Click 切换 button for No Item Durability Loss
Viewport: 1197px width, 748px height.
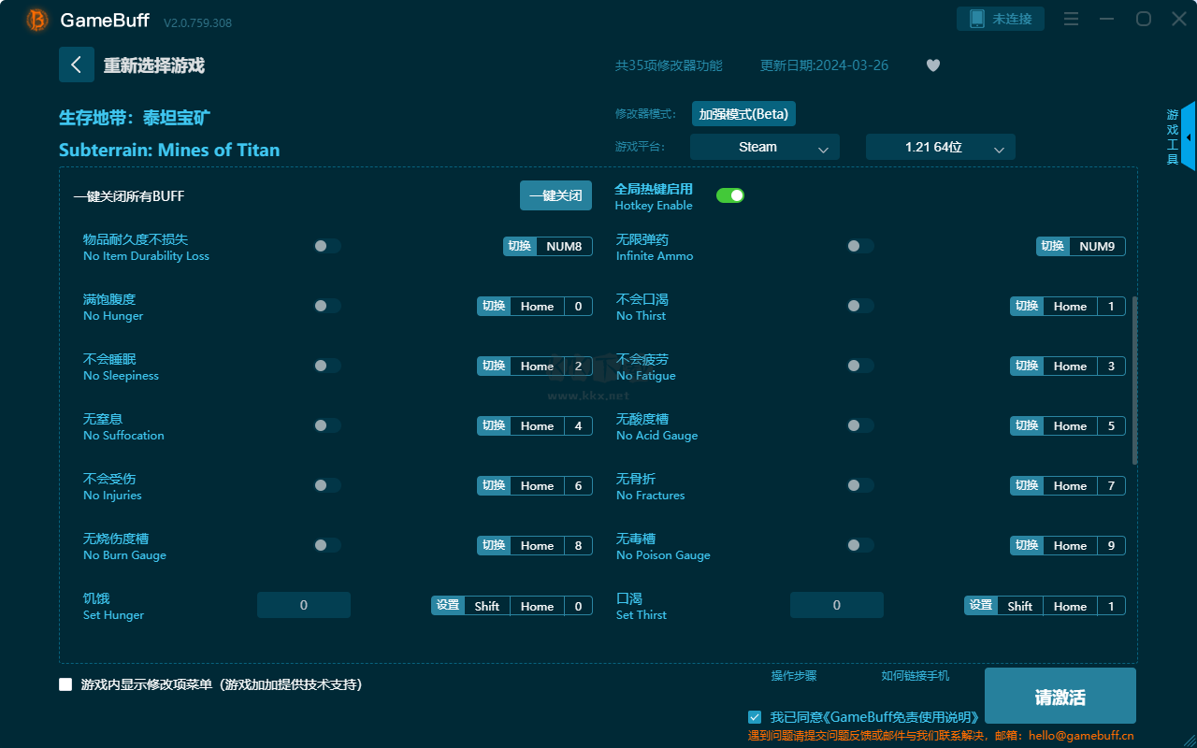click(x=520, y=246)
